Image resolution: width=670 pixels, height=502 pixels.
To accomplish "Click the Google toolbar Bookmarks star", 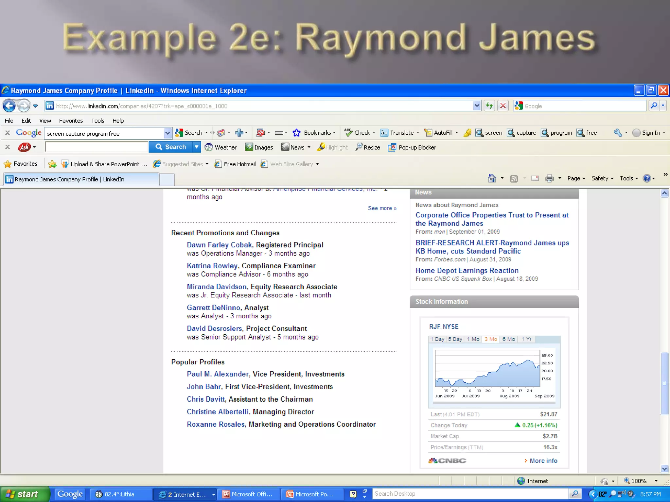I will tap(296, 133).
